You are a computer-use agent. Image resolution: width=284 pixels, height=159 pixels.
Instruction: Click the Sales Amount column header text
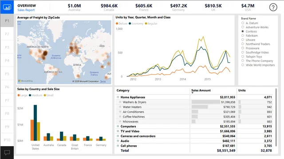201,90
